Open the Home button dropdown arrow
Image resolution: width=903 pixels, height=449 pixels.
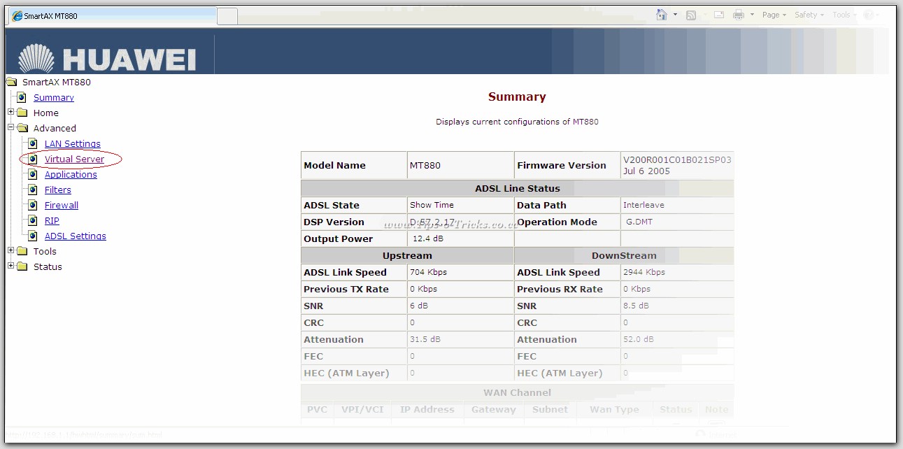(x=675, y=15)
